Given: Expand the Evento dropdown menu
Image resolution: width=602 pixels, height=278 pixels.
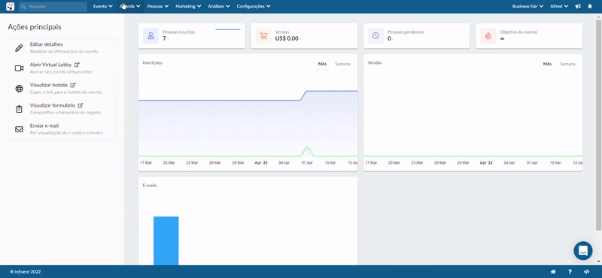Looking at the screenshot, I should [102, 7].
